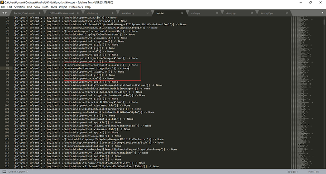Click the vertical scrollbar thumb

pyautogui.click(x=324, y=23)
